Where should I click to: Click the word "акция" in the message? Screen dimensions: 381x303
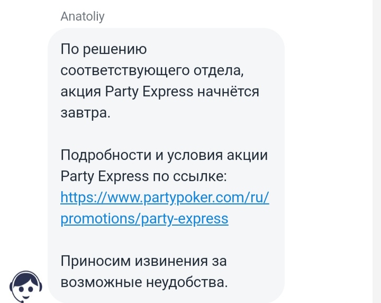coord(80,92)
